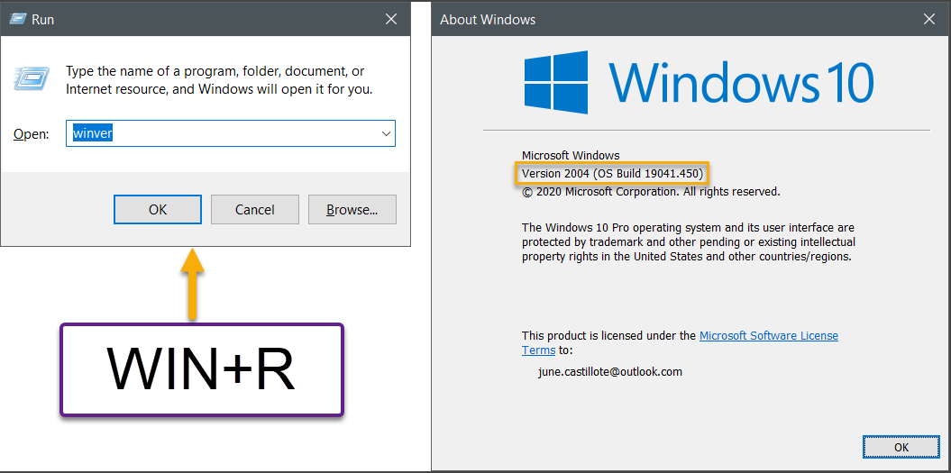951x473 pixels.
Task: Click the © 2020 Microsoft Corporation copyright line
Action: pos(651,192)
